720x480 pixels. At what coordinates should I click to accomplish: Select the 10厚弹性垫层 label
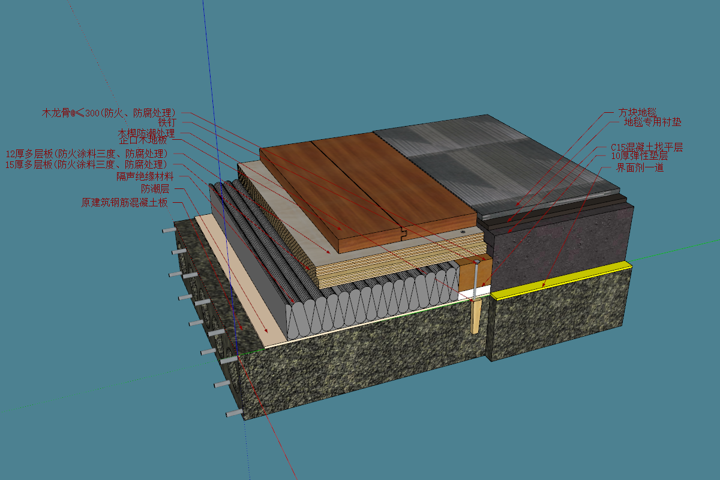pos(639,157)
